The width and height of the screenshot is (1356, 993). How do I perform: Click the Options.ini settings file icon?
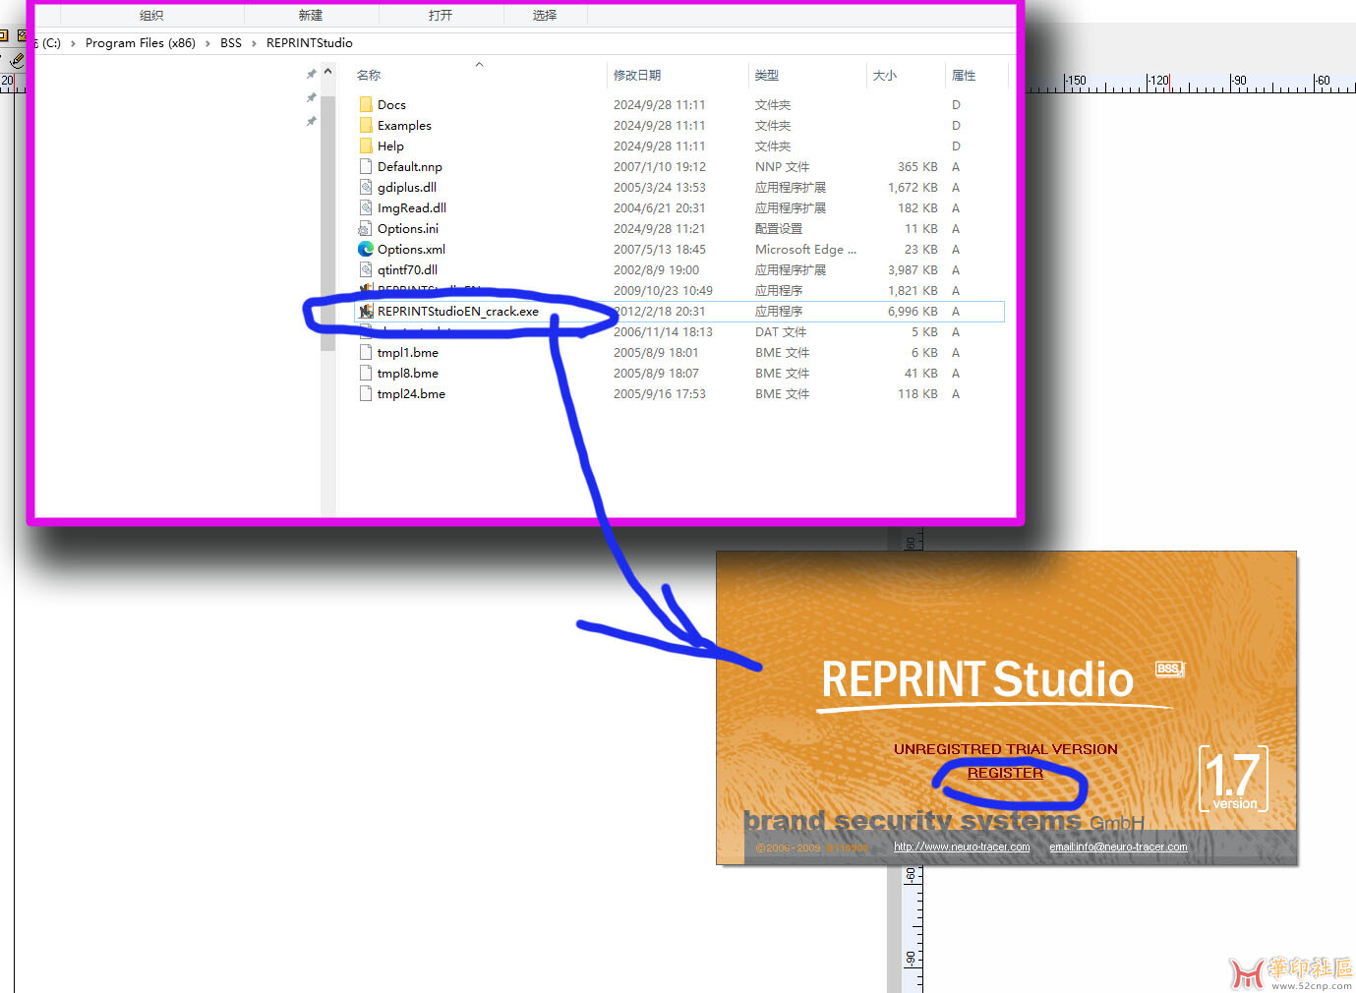click(366, 228)
